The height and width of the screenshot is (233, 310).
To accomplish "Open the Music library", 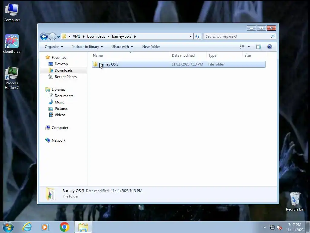I will 59,102.
